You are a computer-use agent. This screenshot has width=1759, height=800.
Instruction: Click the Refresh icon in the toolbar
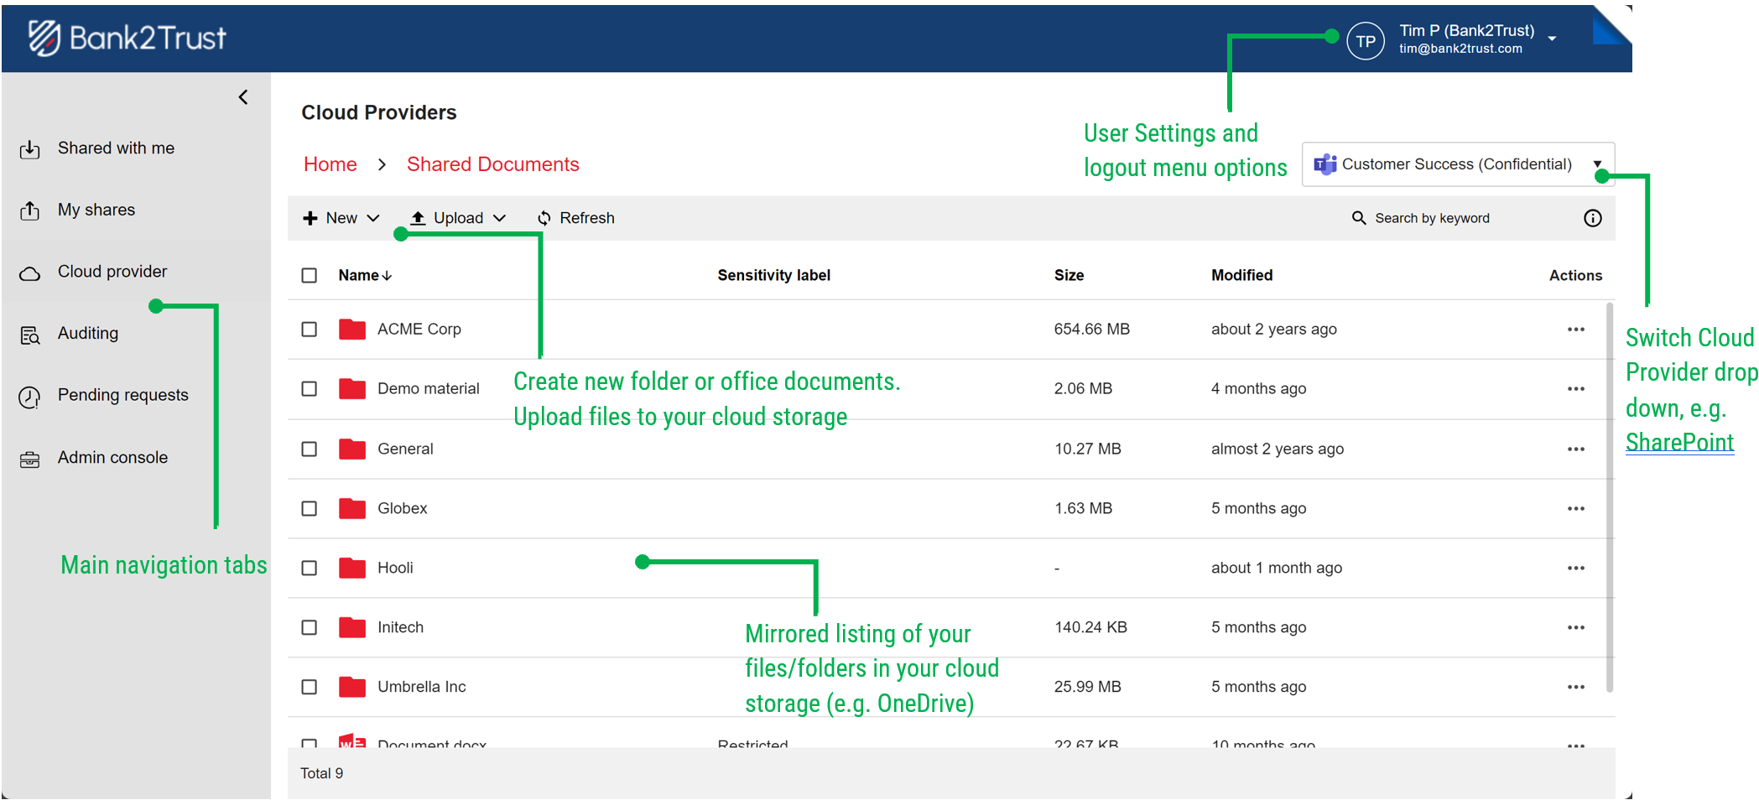544,218
